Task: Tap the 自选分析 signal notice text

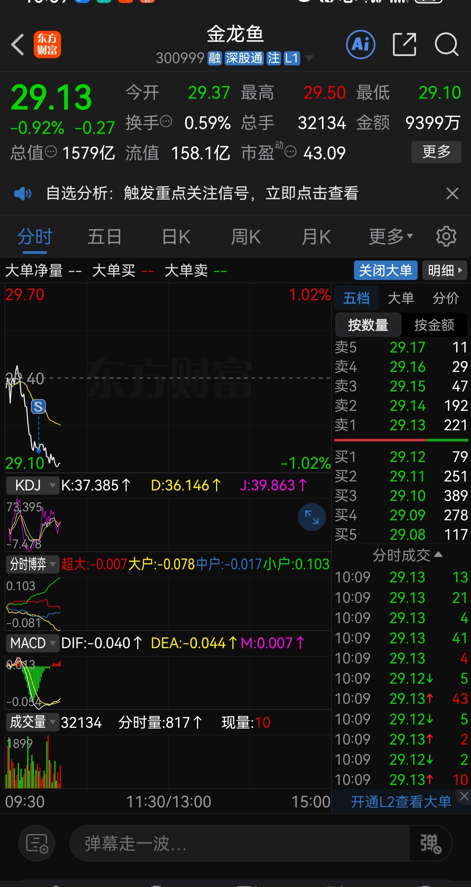Action: (202, 194)
